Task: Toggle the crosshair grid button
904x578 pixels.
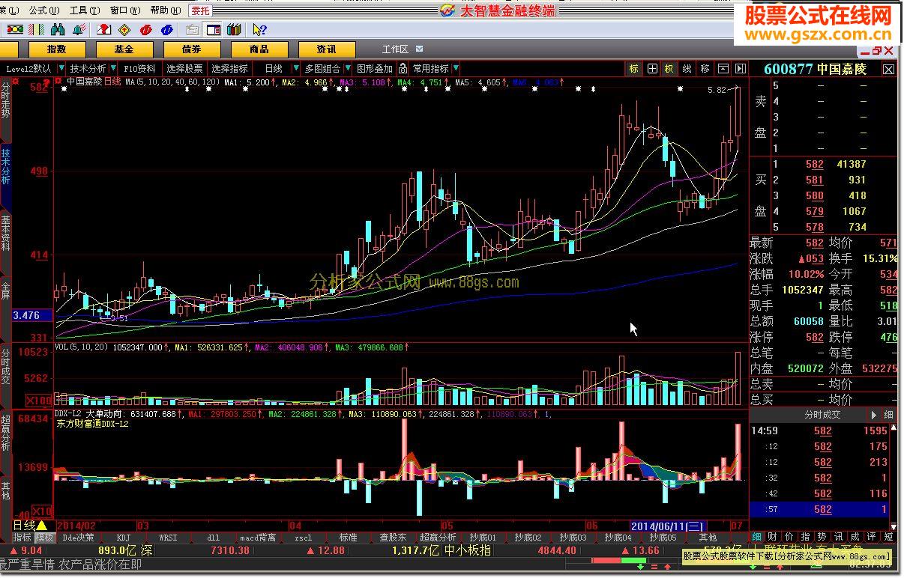Action: click(x=652, y=69)
